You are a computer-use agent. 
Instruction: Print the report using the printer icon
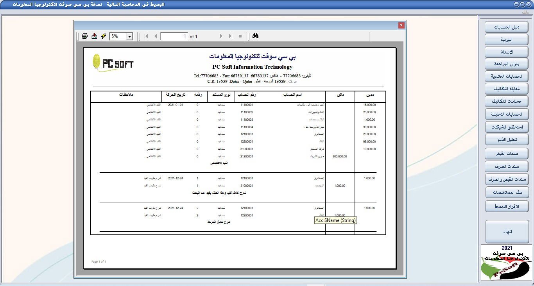[84, 36]
